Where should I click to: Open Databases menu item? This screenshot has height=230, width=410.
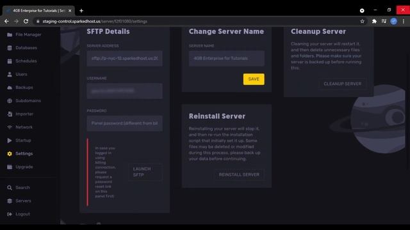click(x=26, y=48)
